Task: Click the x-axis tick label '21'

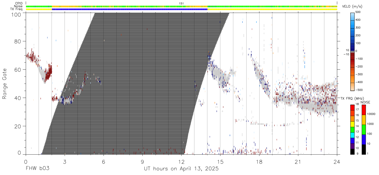Action: (x=298, y=161)
